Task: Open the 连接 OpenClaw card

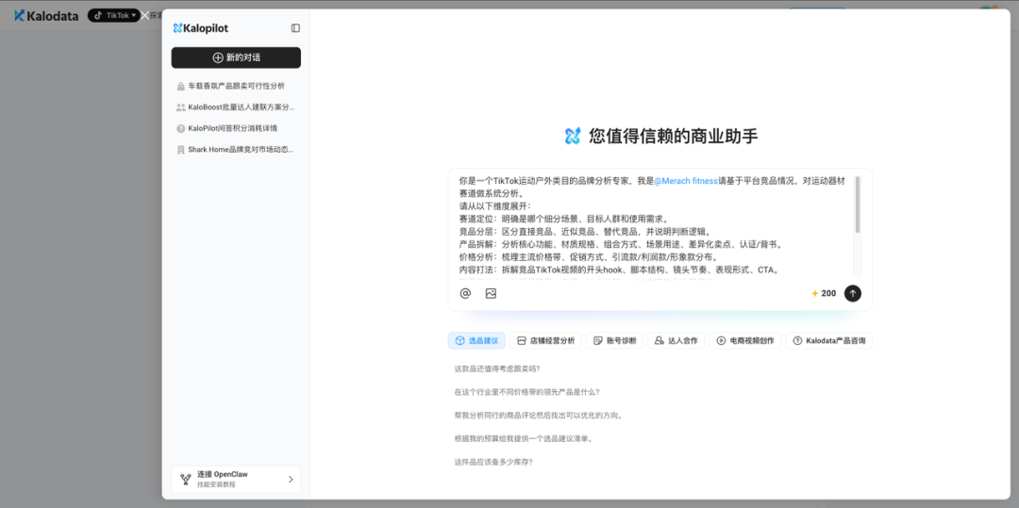Action: [236, 480]
